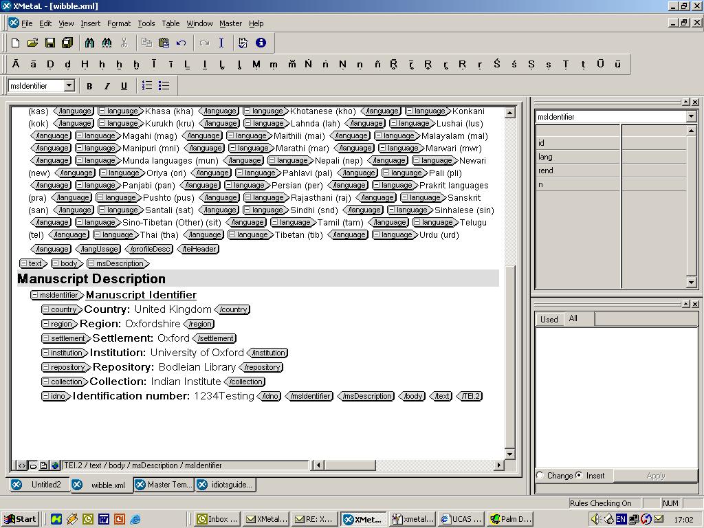Open a file with the folder icon

click(x=32, y=43)
